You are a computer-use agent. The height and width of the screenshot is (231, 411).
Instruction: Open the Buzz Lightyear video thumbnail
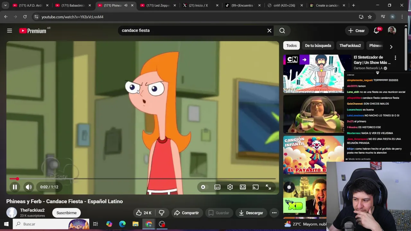tap(313, 114)
